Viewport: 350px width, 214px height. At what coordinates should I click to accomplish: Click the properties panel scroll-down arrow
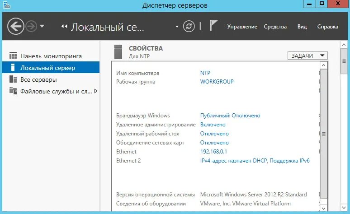pos(323,209)
